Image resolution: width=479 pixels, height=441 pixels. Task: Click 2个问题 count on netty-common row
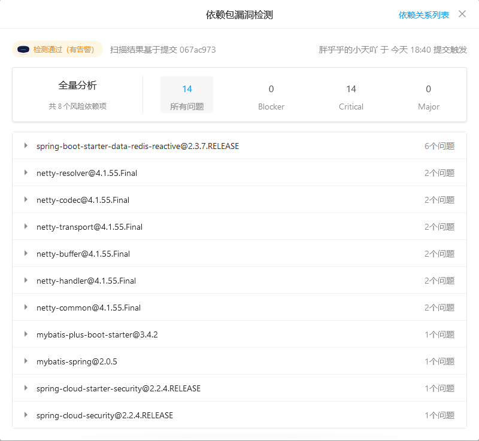[439, 308]
